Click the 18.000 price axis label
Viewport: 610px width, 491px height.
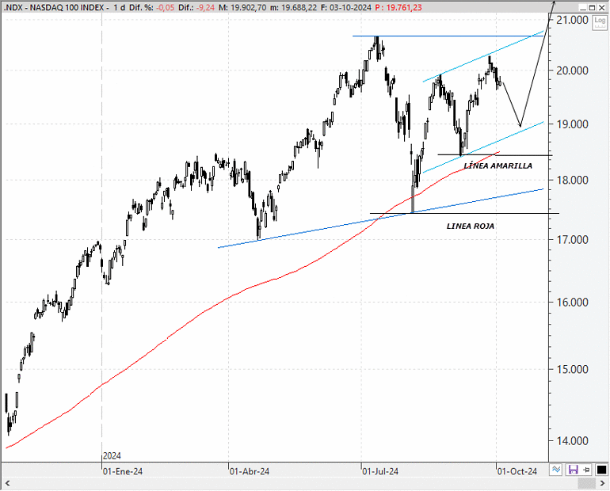572,181
